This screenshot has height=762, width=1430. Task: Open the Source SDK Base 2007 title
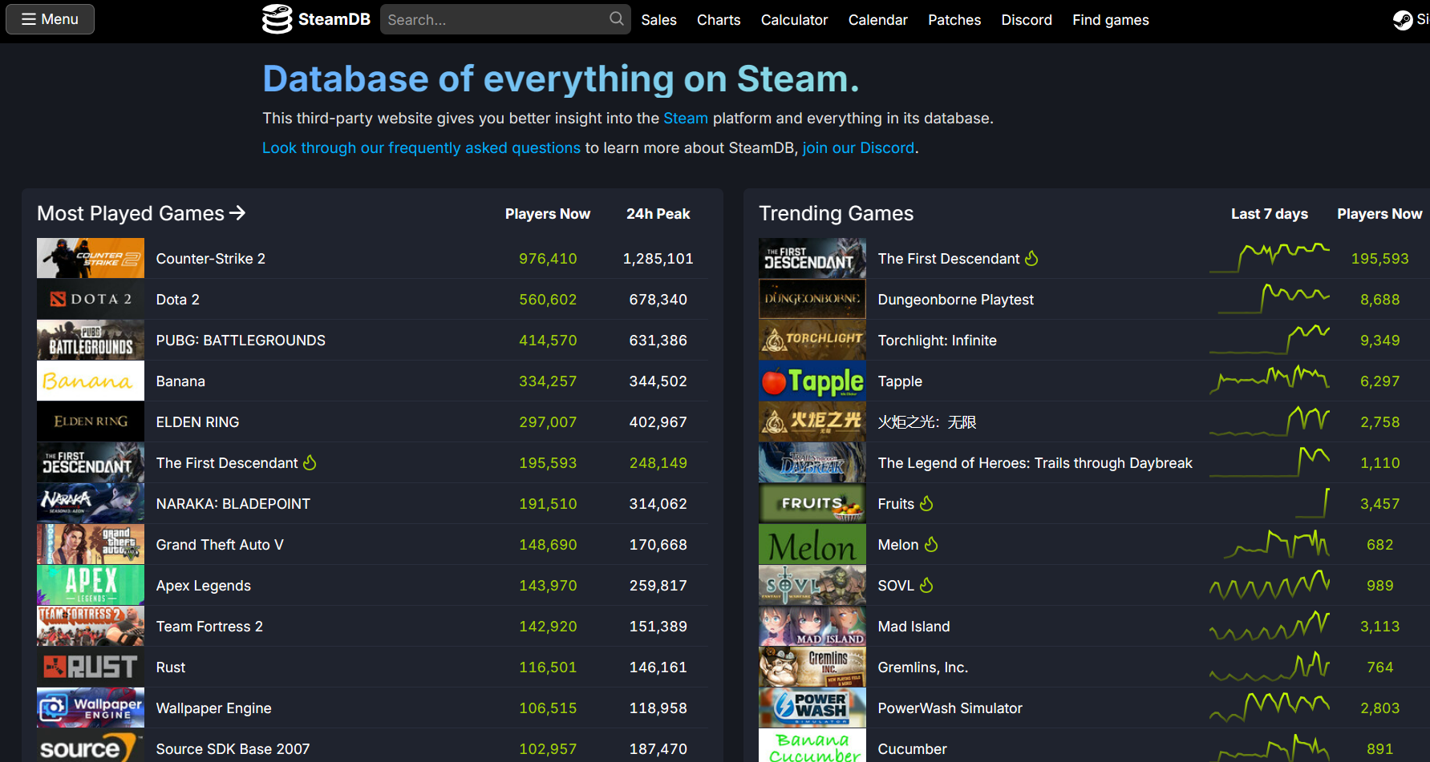coord(233,749)
